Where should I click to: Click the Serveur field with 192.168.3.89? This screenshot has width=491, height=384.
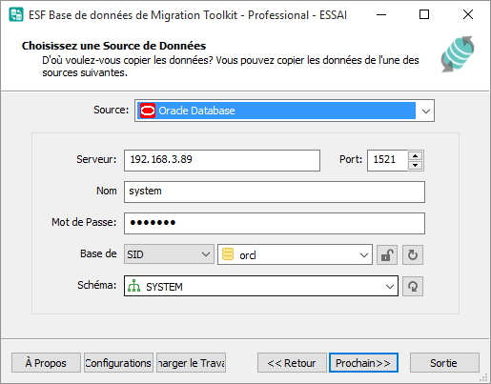pyautogui.click(x=222, y=160)
